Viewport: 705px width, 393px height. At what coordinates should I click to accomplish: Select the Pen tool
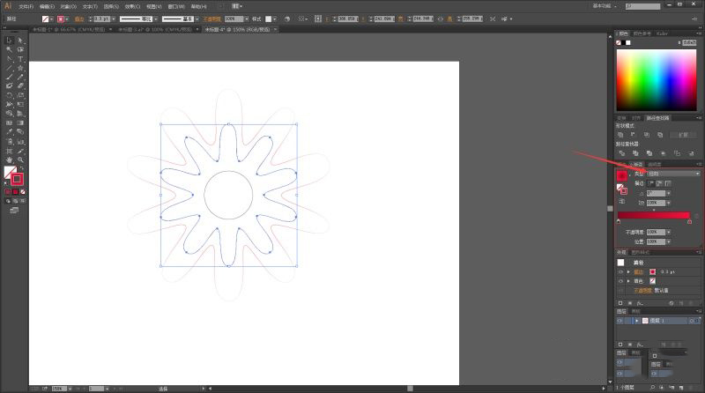coord(9,59)
